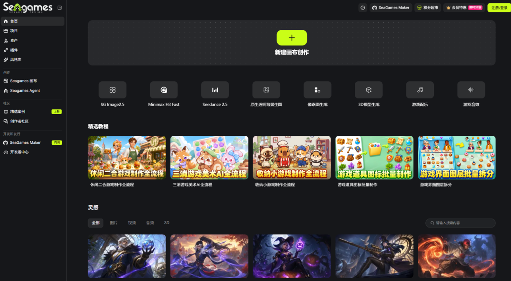Screen dimensions: 511x281
Task: Select the 全部 inspiration tab
Action: pyautogui.click(x=96, y=223)
